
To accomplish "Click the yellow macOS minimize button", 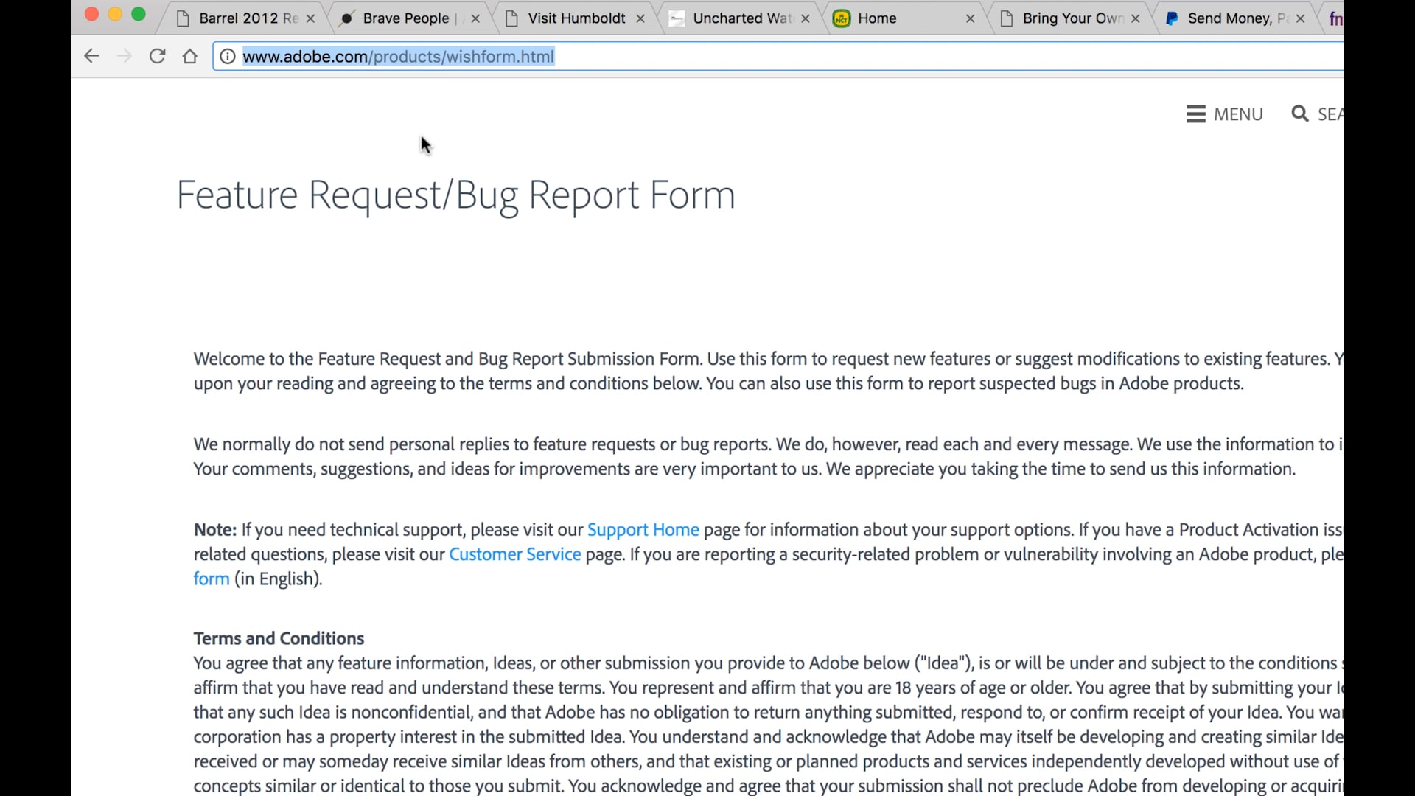I will [x=115, y=14].
